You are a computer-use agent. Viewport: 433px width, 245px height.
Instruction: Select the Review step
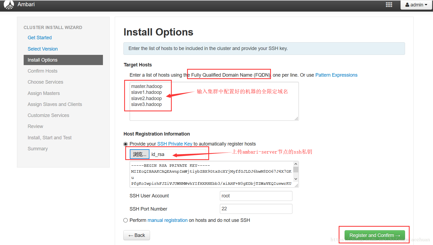pos(35,126)
